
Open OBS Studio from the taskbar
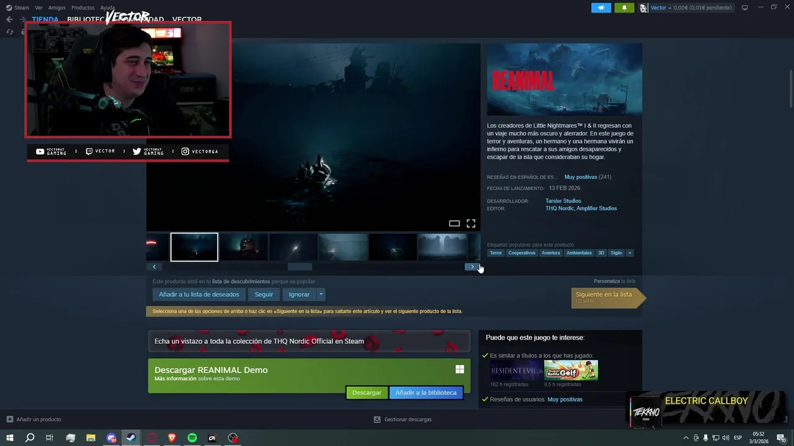click(233, 438)
